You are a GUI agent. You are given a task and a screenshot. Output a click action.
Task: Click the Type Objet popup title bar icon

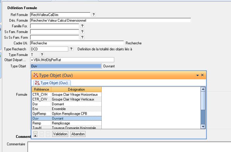(35, 75)
